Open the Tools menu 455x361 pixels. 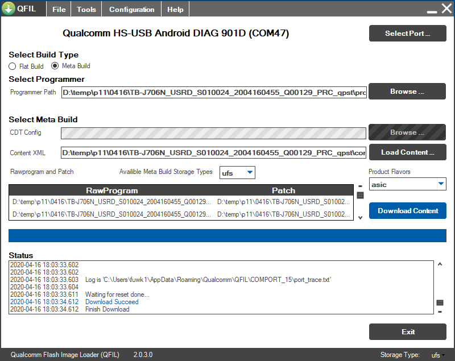point(86,9)
